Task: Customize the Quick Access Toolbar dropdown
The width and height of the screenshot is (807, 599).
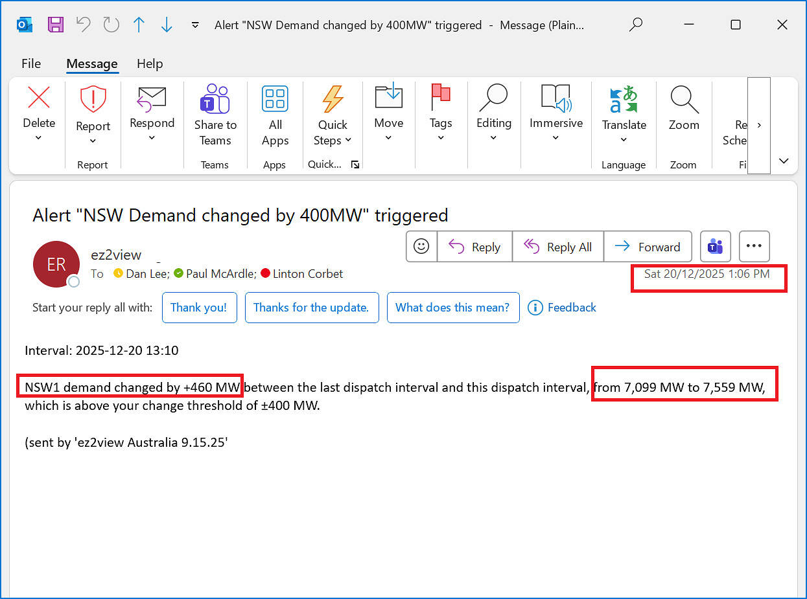Action: click(x=195, y=25)
